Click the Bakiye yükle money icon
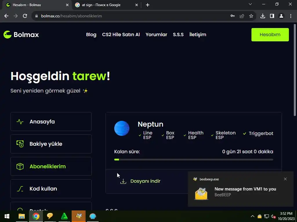This screenshot has width=297, height=222. [20, 144]
